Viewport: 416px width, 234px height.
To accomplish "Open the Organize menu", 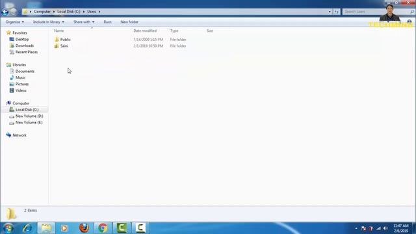I will click(x=14, y=22).
